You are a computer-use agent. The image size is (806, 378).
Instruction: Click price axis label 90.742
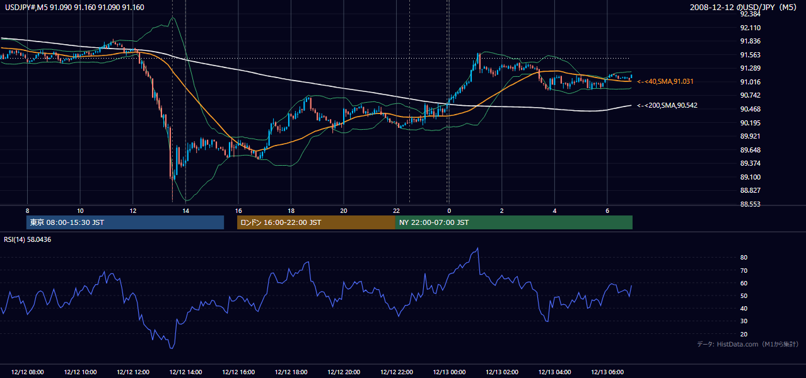[x=750, y=95]
